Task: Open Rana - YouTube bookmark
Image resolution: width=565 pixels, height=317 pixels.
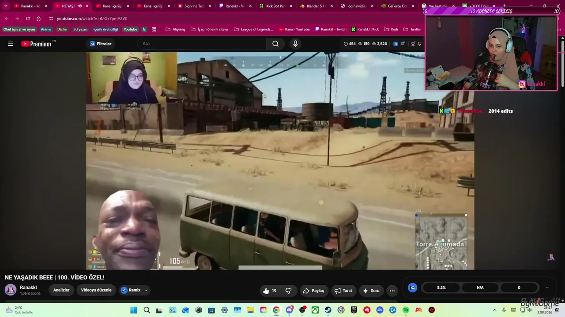Action: (x=294, y=29)
